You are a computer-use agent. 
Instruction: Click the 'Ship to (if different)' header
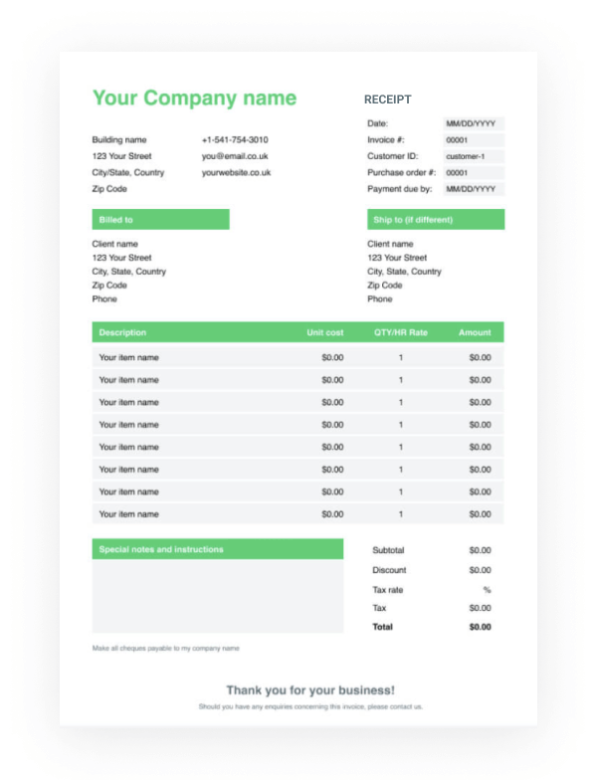coord(436,219)
